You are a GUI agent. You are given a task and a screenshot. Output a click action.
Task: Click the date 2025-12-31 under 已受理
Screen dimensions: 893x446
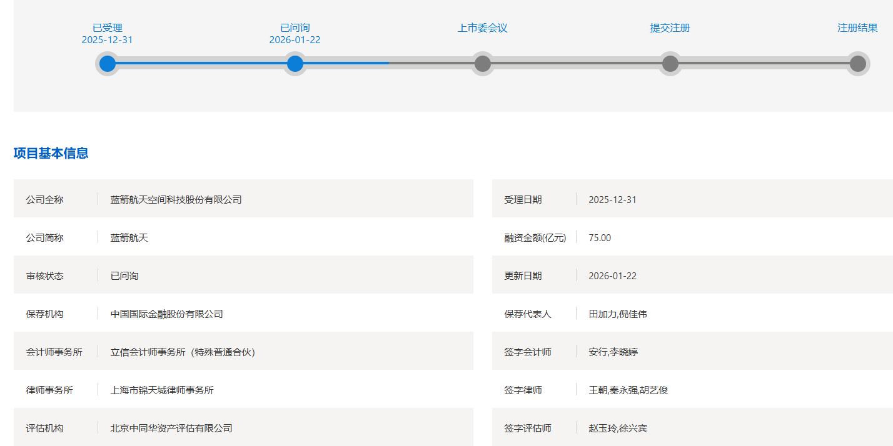coord(107,39)
